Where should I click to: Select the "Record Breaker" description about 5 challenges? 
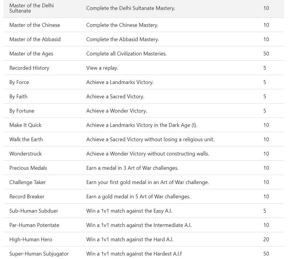pyautogui.click(x=138, y=197)
